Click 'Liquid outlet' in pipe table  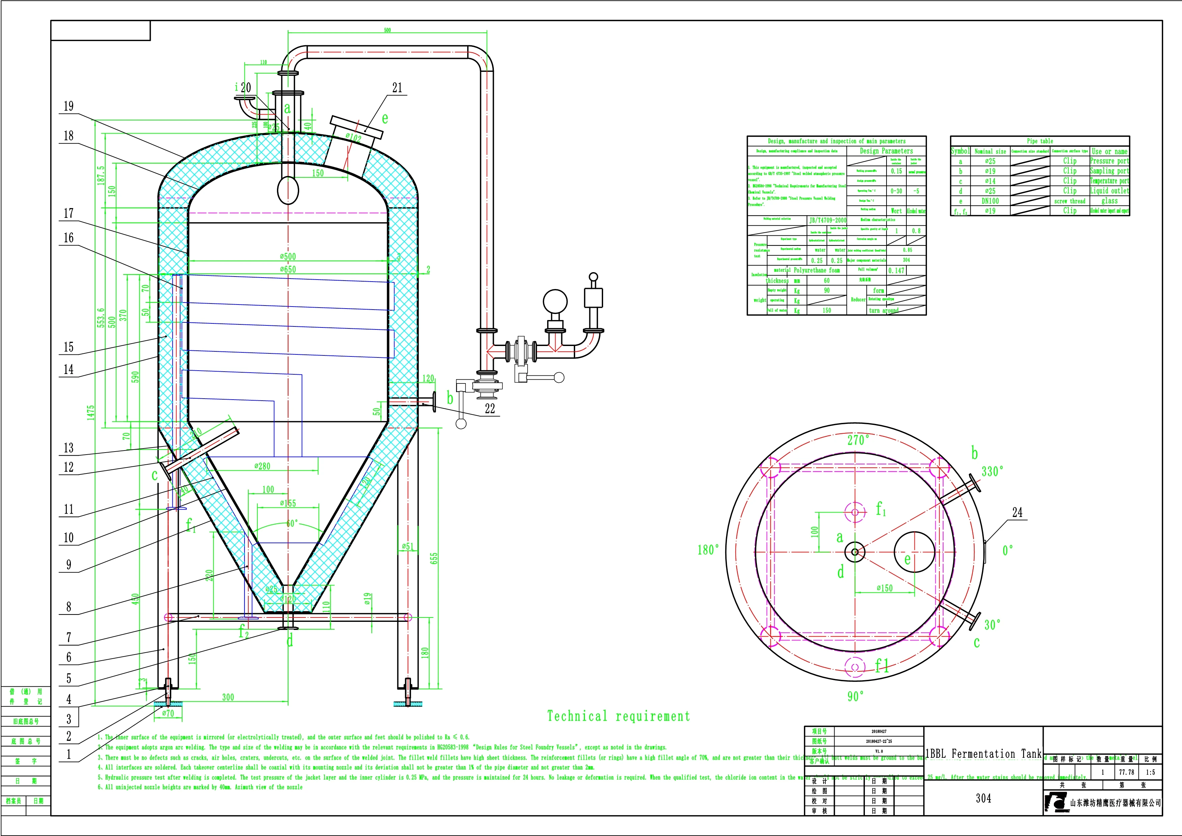point(1109,191)
